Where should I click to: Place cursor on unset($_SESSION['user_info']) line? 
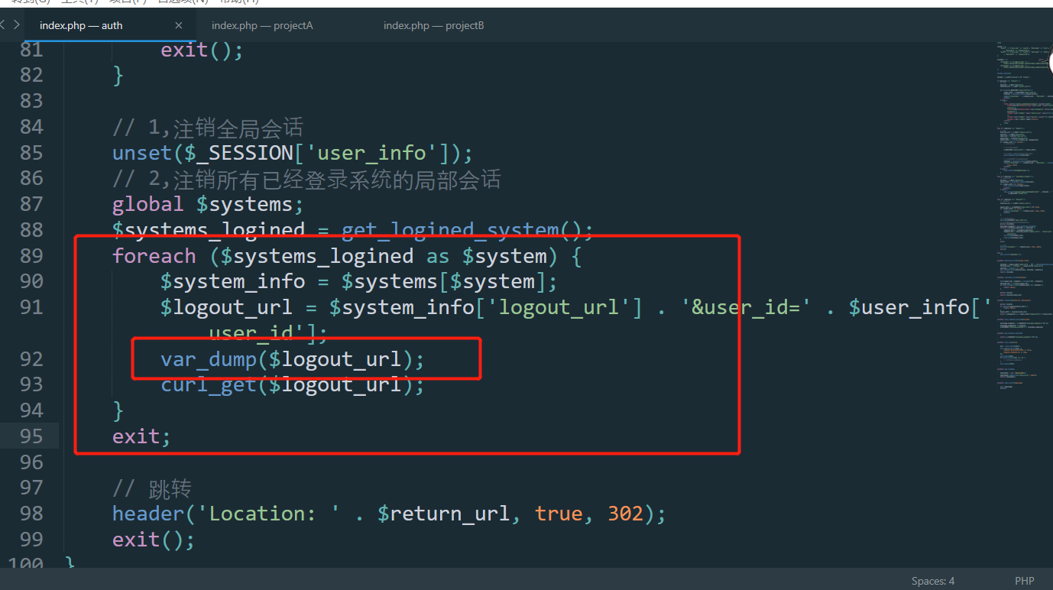[293, 153]
